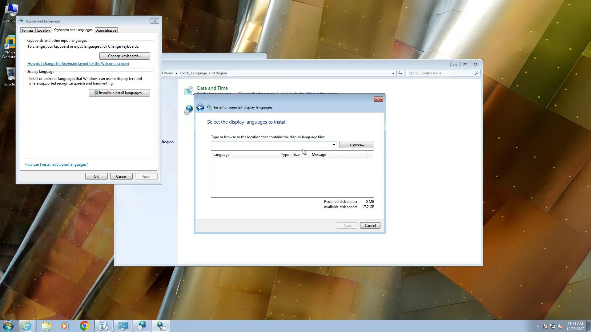
Task: Click How can I install additional languages link
Action: [x=56, y=164]
